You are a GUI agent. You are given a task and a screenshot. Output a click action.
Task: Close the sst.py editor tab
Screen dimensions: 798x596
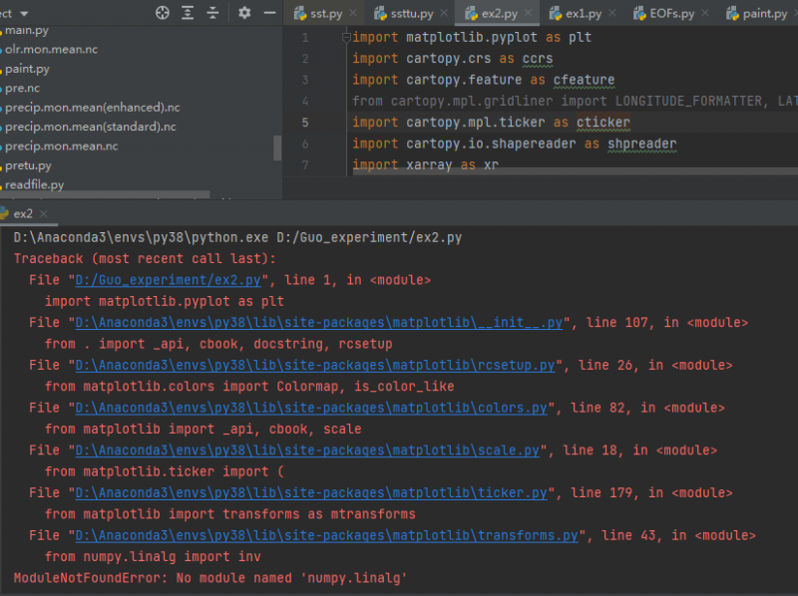(x=353, y=14)
